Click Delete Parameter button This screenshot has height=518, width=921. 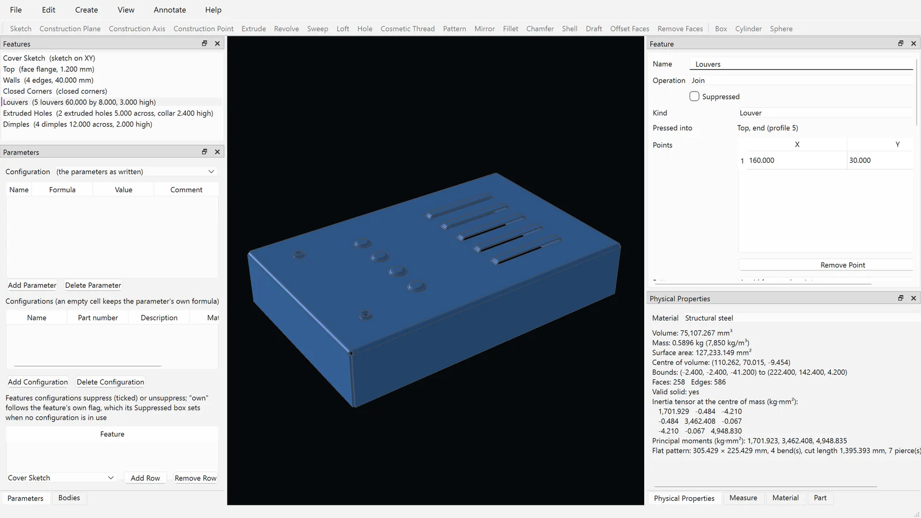pyautogui.click(x=93, y=285)
